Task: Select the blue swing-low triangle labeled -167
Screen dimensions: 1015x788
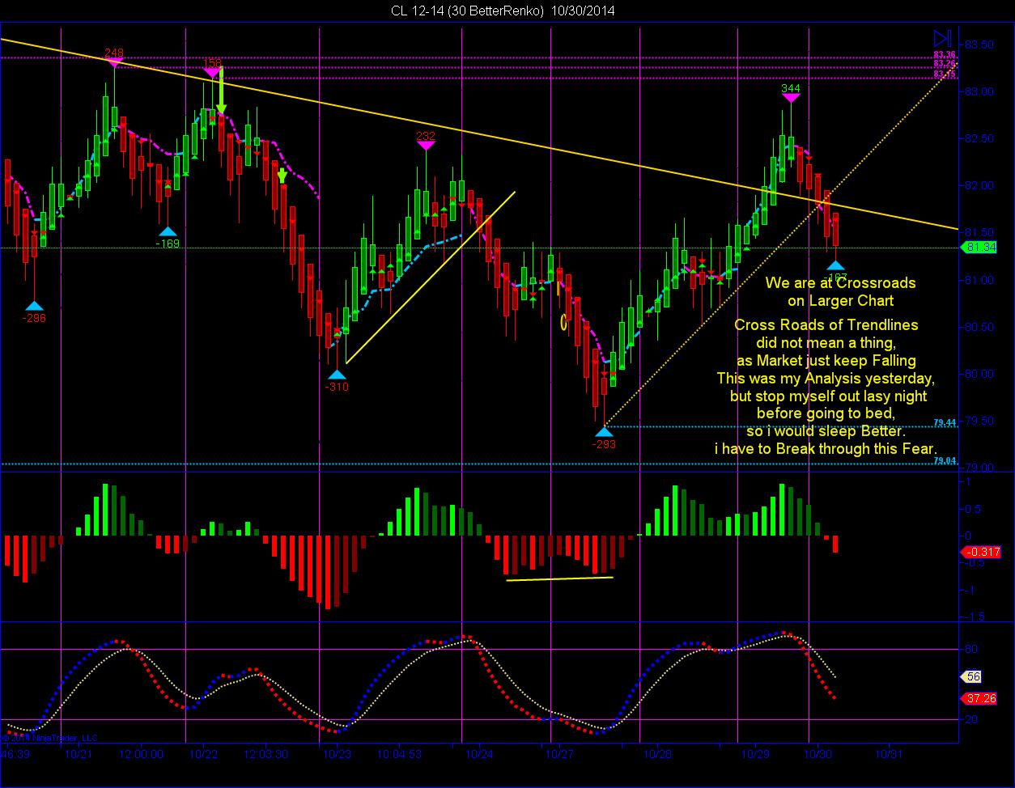Action: [x=836, y=265]
